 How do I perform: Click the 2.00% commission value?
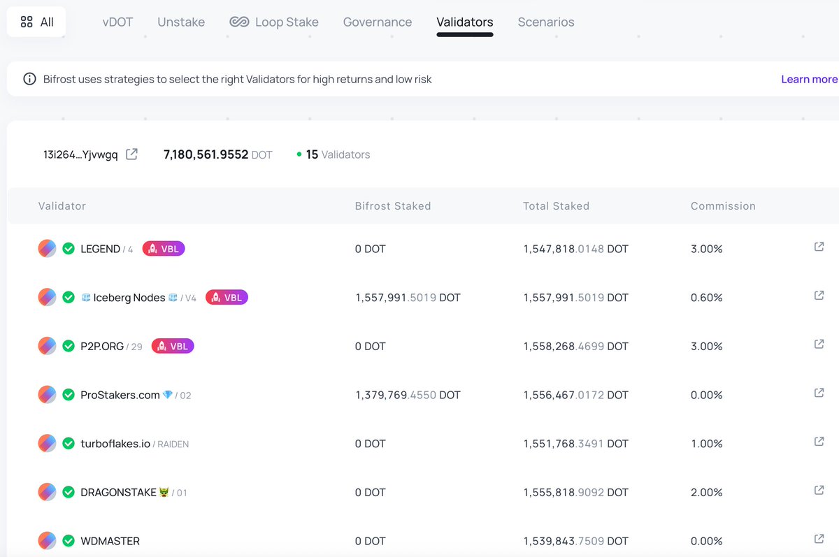(707, 492)
